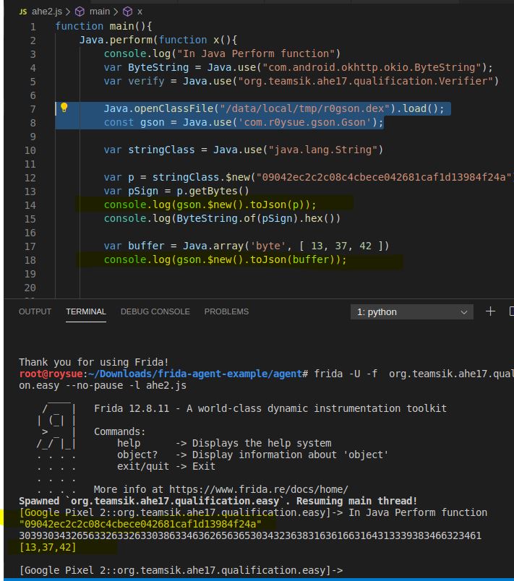Screen dimensions: 514x581
Task: Click 'Frida 12.8.11' banner line in terminal
Action: click(x=270, y=408)
